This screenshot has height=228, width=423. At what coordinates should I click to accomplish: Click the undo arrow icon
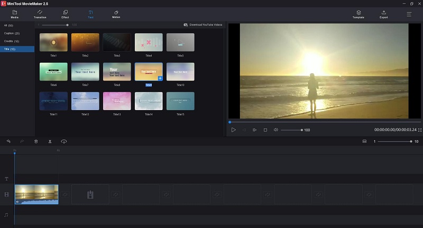(x=8, y=141)
